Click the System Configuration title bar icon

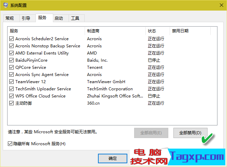click(5, 5)
